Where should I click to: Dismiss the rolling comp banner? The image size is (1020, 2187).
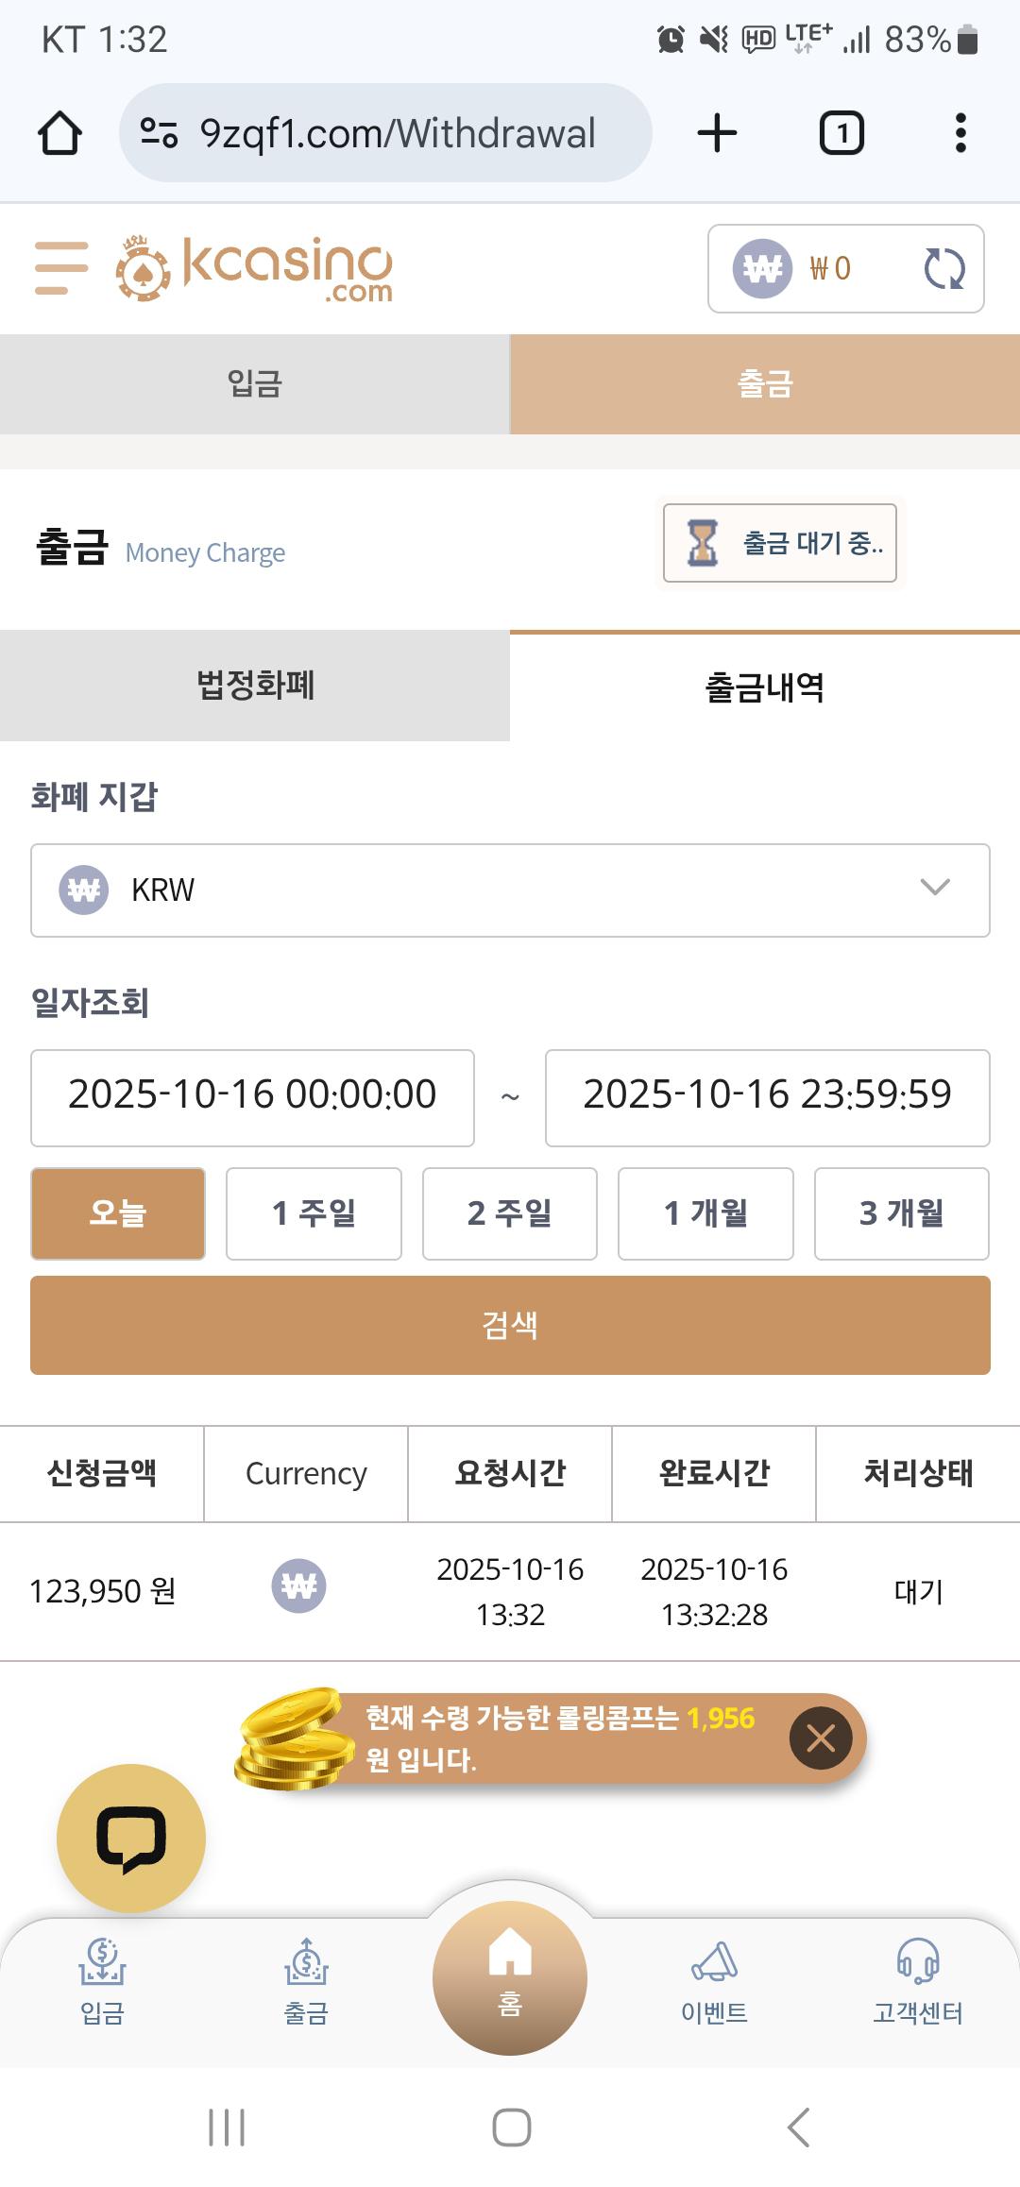click(x=821, y=1738)
